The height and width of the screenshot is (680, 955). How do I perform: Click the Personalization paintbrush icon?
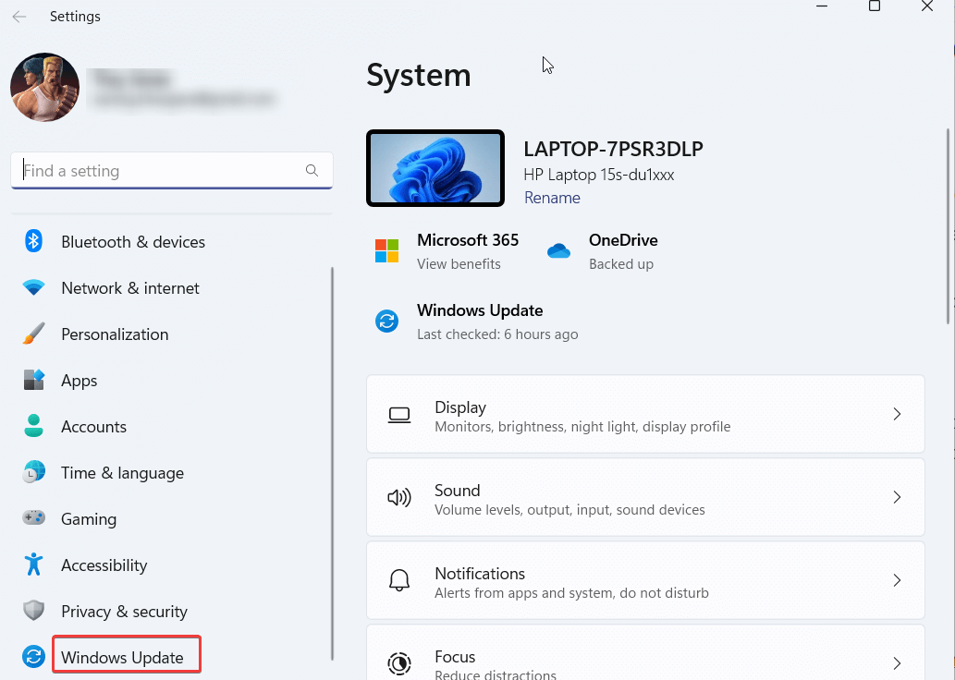[33, 334]
